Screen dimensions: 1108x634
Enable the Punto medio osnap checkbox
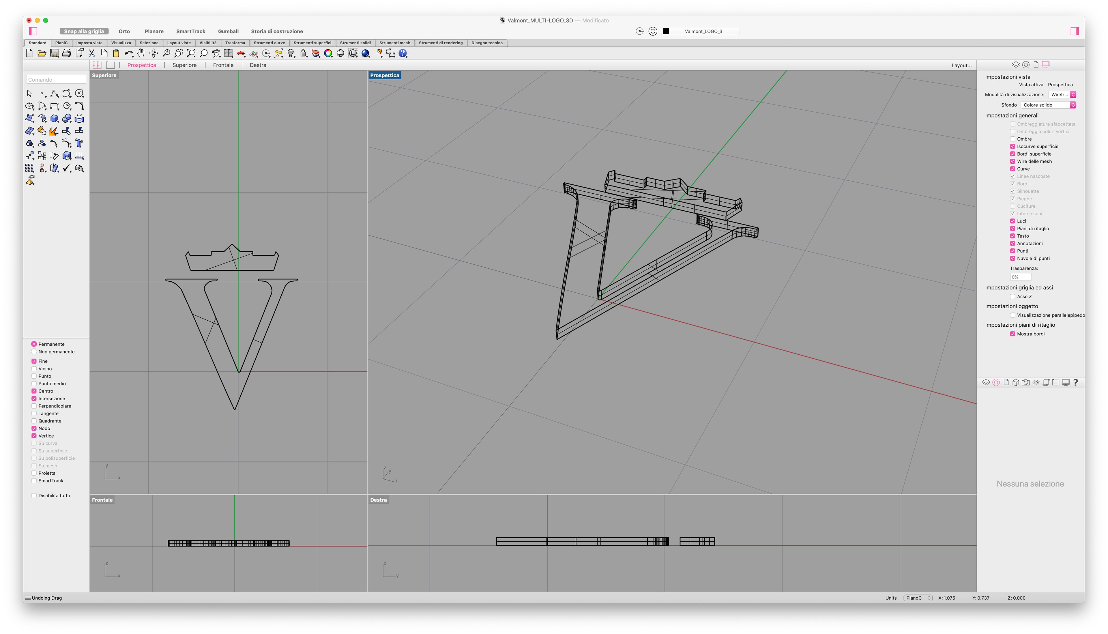pos(34,384)
